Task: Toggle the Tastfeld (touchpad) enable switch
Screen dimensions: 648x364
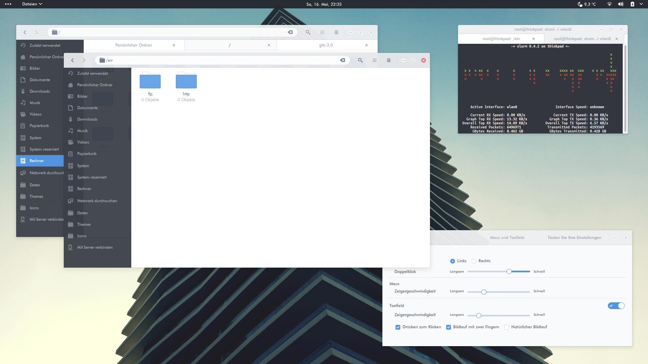Action: pyautogui.click(x=616, y=305)
